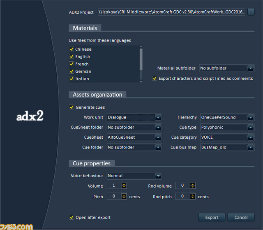This screenshot has height=230, width=263.
Task: Click the languages list scrollbar thumb
Action: tap(141, 59)
